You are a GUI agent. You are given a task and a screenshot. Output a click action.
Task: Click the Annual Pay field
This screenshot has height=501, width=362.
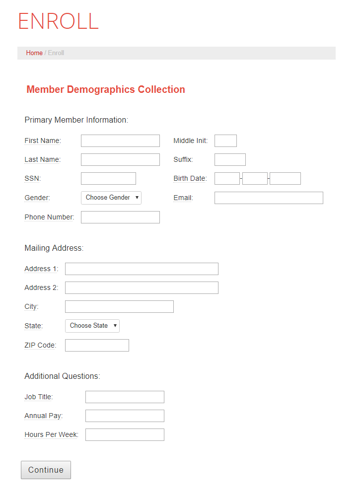coord(125,416)
